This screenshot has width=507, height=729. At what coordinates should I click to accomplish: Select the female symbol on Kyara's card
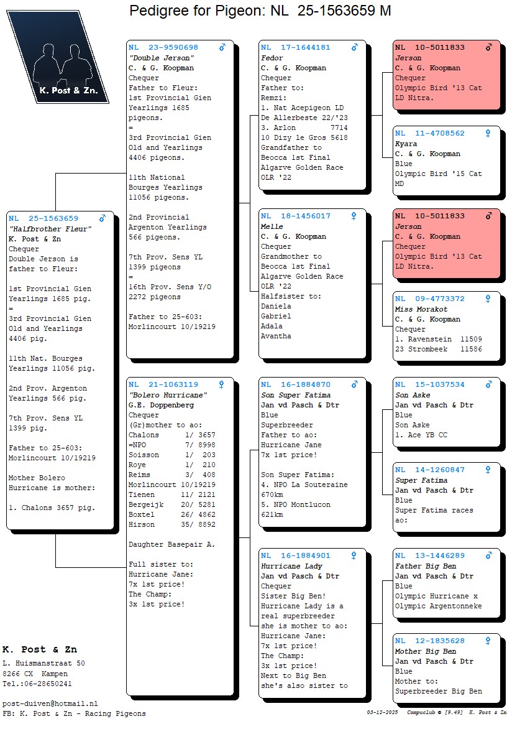[x=488, y=133]
